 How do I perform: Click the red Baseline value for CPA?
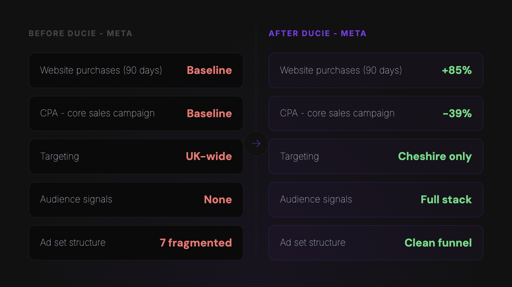coord(209,113)
